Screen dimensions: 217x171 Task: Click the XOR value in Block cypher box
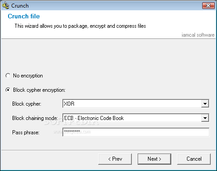[x=69, y=104]
